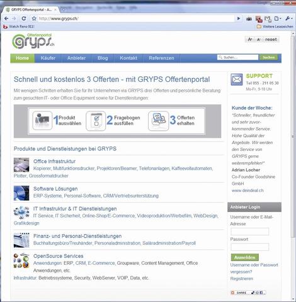The height and width of the screenshot is (302, 296).
Task: Open the Watch Reno 911! bookmark
Action: pos(19,26)
